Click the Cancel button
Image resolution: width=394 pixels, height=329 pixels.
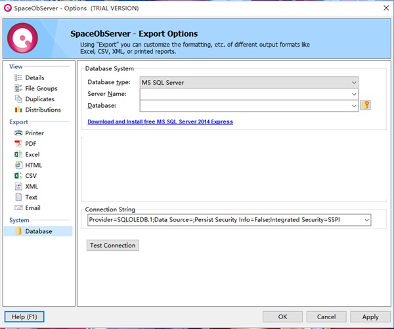pyautogui.click(x=326, y=317)
